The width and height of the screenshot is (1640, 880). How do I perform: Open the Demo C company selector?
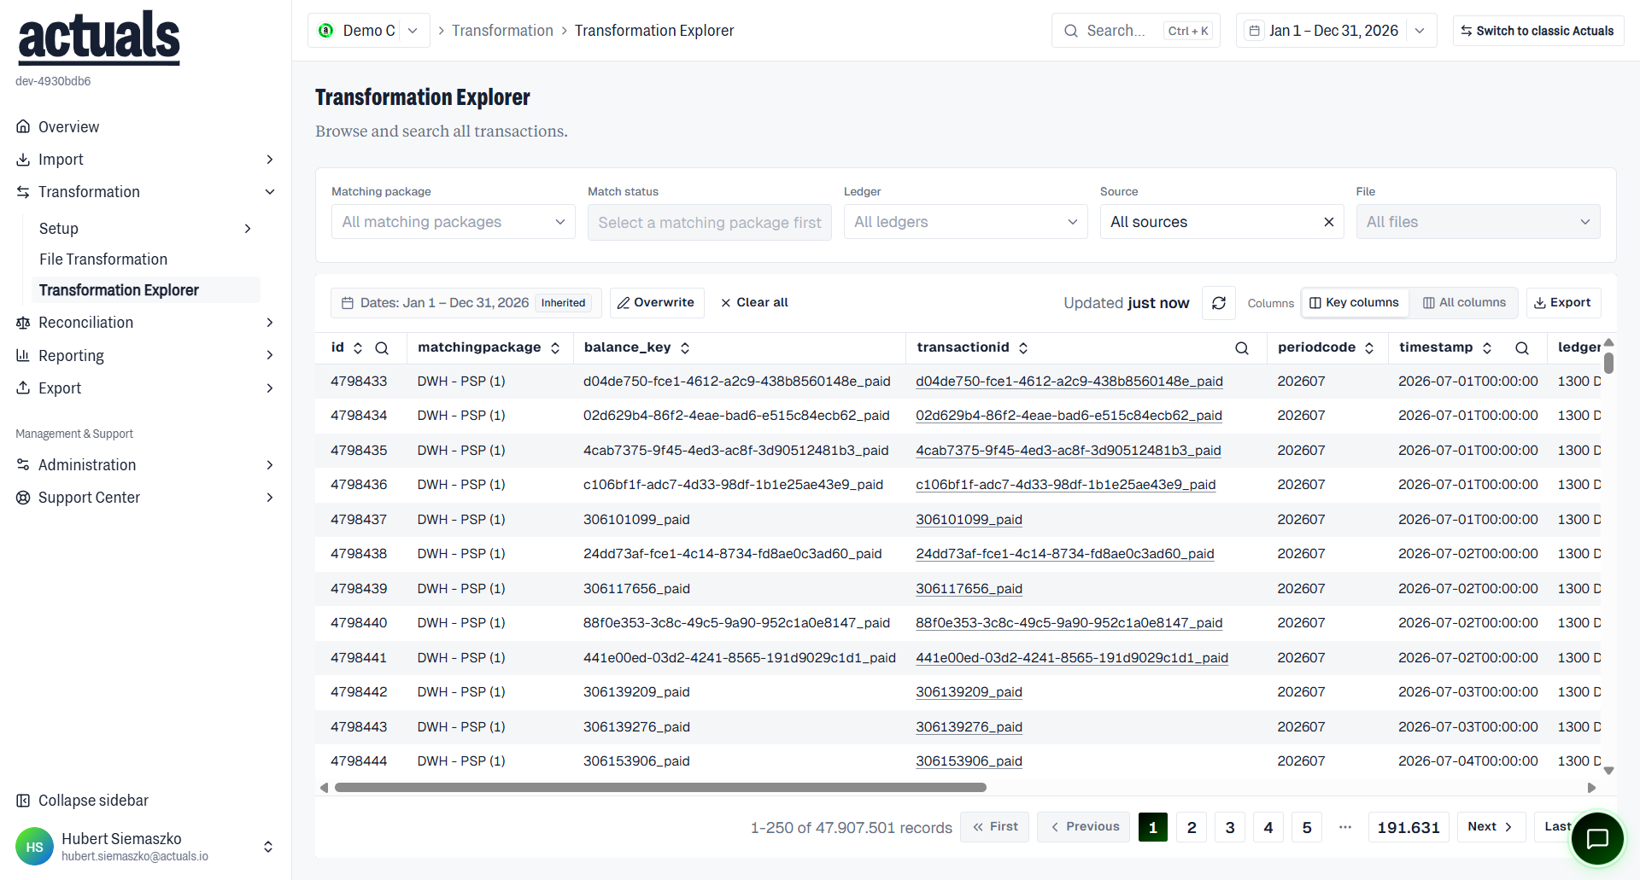pyautogui.click(x=369, y=31)
